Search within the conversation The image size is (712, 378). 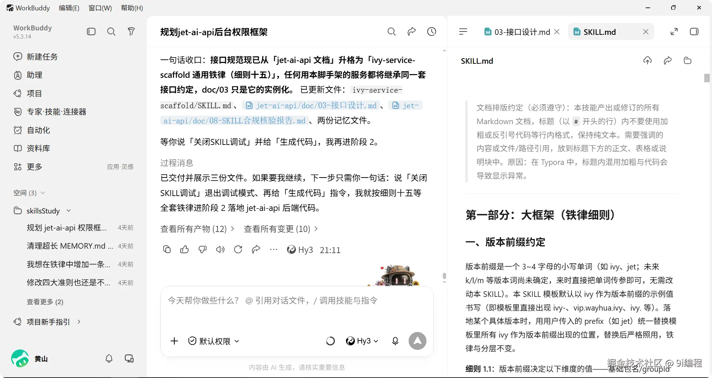tap(392, 31)
